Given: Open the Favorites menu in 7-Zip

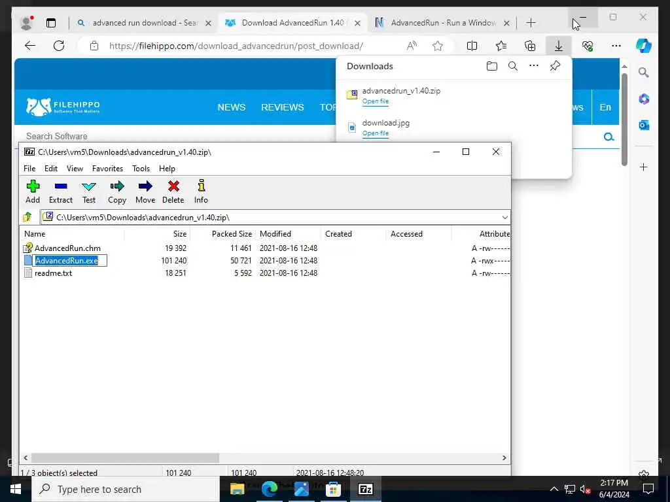Looking at the screenshot, I should click(x=108, y=169).
